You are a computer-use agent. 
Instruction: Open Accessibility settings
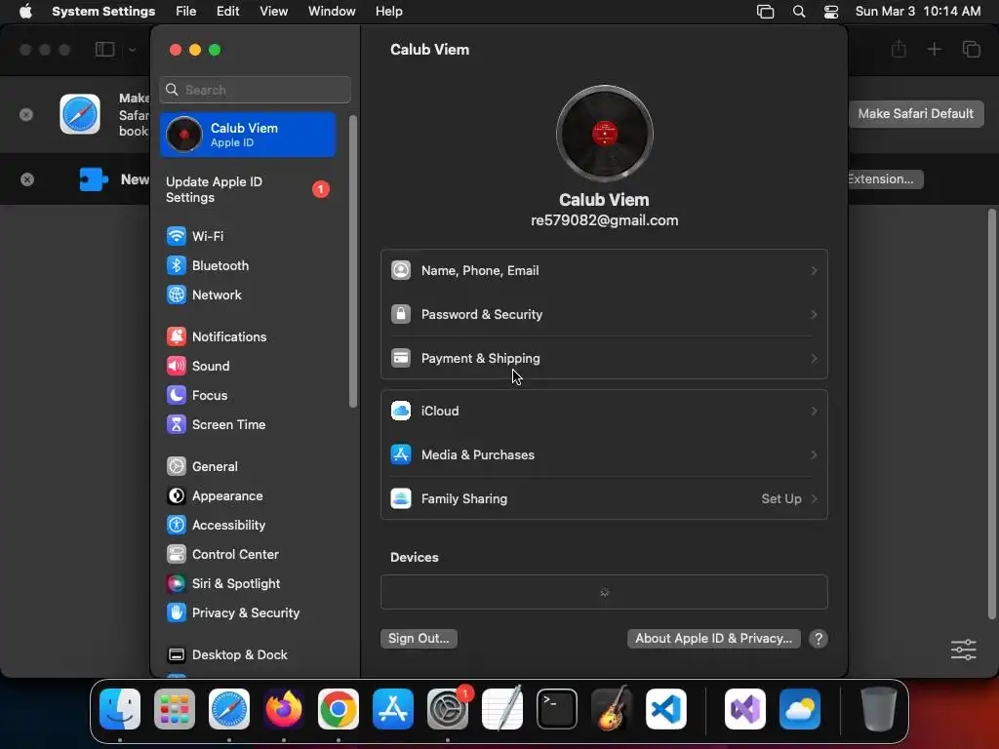coord(216,526)
